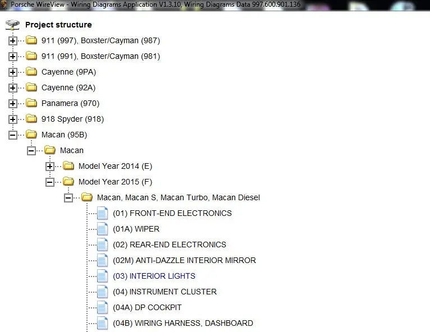Screen dimensions: 430x332
Task: Expand the 918 Spyder (918) folder
Action: (x=13, y=119)
